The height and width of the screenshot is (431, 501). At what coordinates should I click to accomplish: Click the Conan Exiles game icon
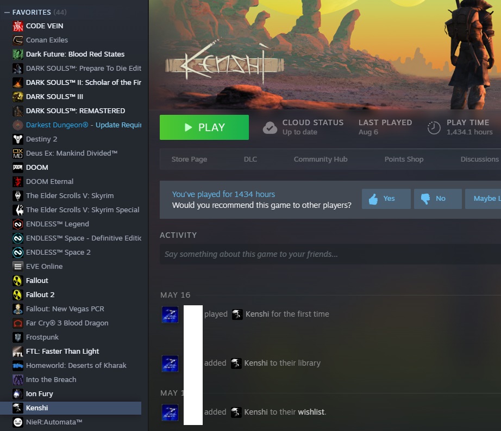tap(18, 40)
